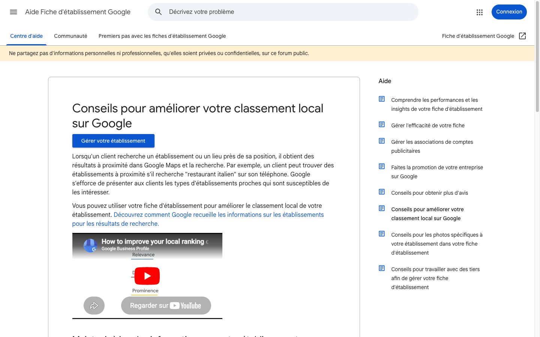This screenshot has height=337, width=540.
Task: Click article icon beside Gérer les associations de comptes
Action: click(x=382, y=141)
